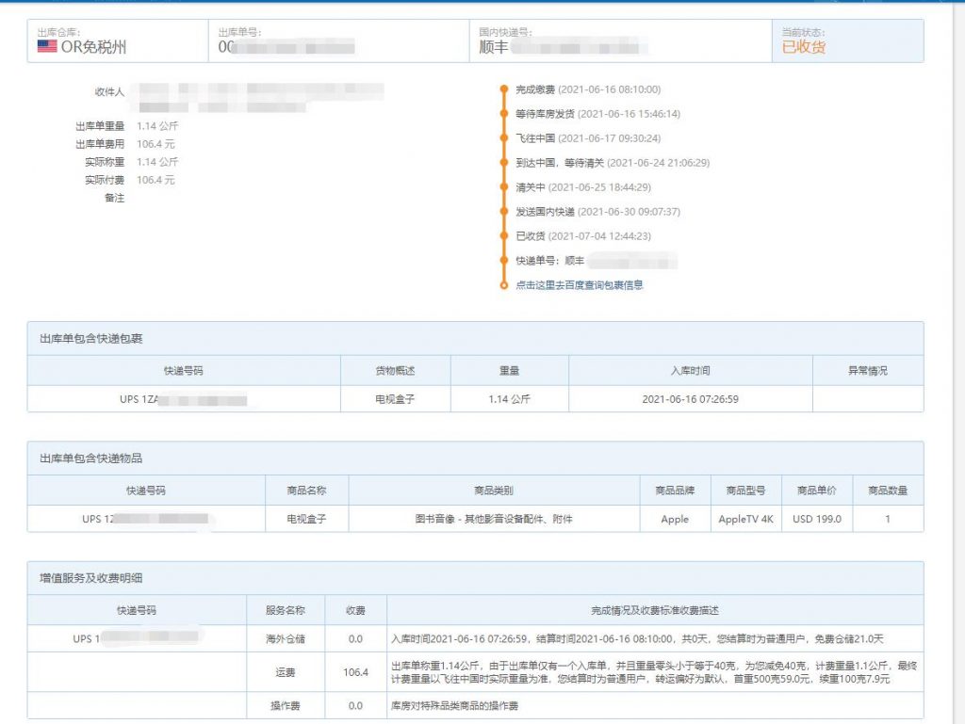Click the hollow circle at timeline bottom

[x=504, y=284]
